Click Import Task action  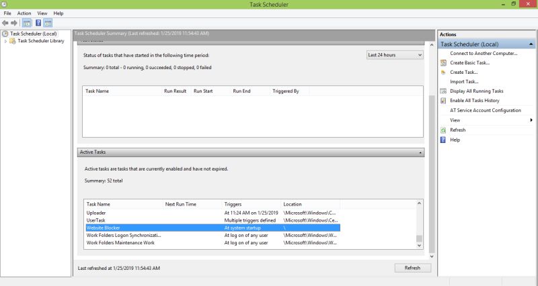click(464, 81)
